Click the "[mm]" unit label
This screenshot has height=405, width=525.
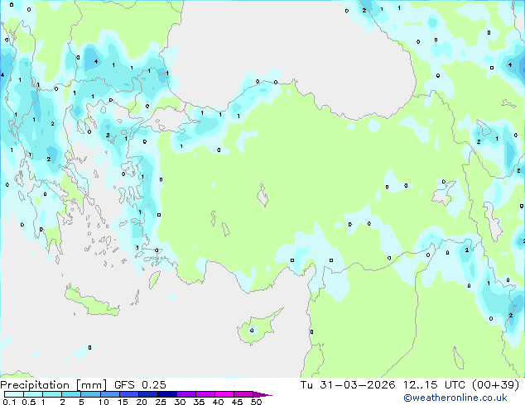[91, 385]
